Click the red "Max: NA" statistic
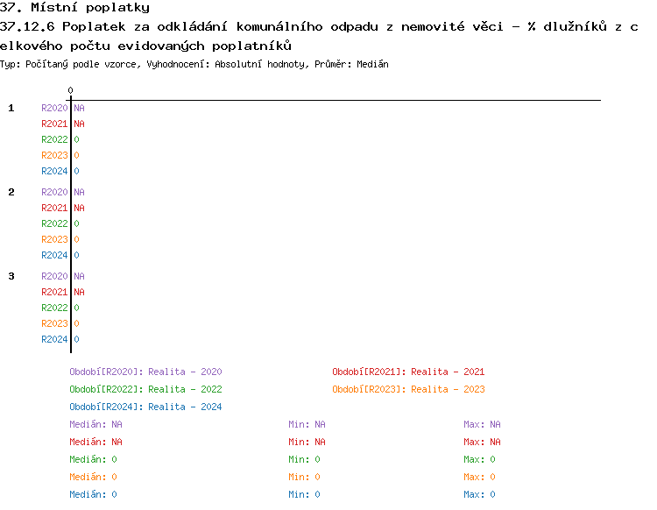Viewport: 657px width, 510px height. (482, 442)
